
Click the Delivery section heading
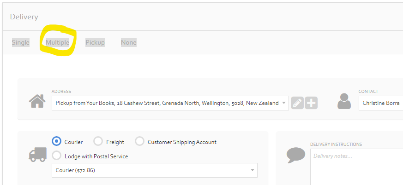click(x=24, y=17)
